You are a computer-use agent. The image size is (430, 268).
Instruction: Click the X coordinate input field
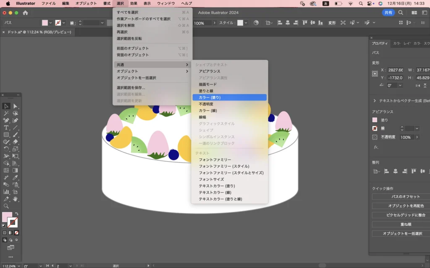(395, 70)
